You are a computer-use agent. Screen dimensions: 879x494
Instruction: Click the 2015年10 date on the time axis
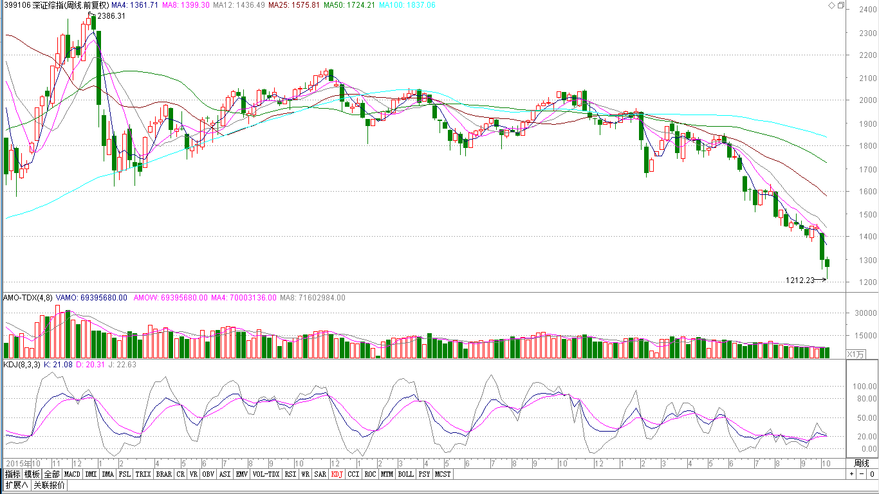23,463
